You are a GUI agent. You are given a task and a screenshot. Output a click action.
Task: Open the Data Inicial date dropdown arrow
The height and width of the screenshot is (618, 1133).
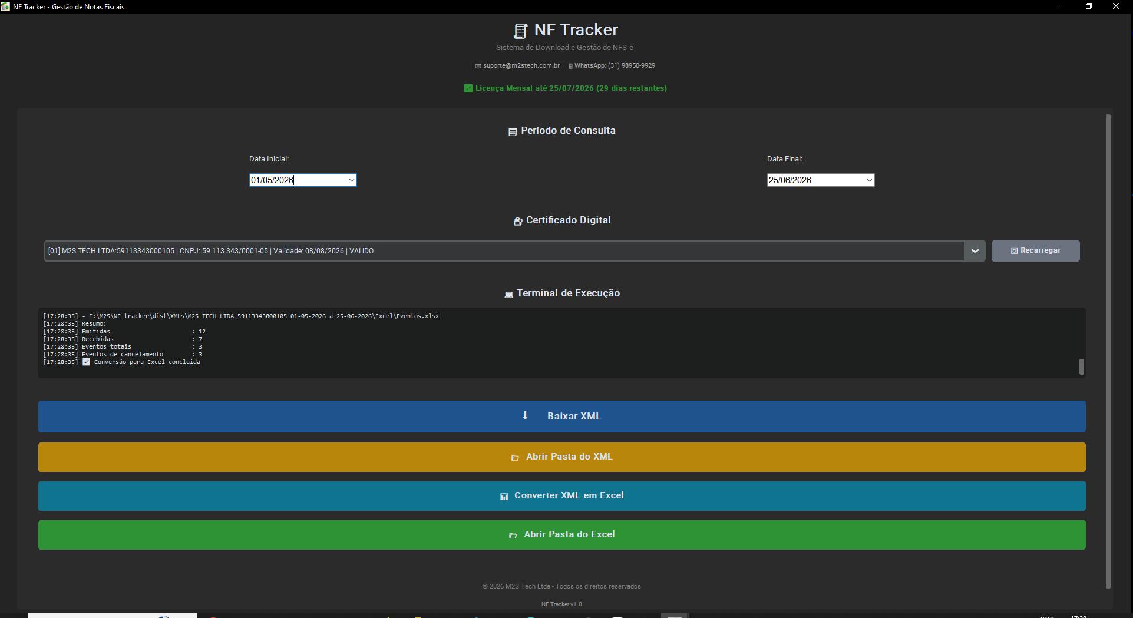coord(352,180)
